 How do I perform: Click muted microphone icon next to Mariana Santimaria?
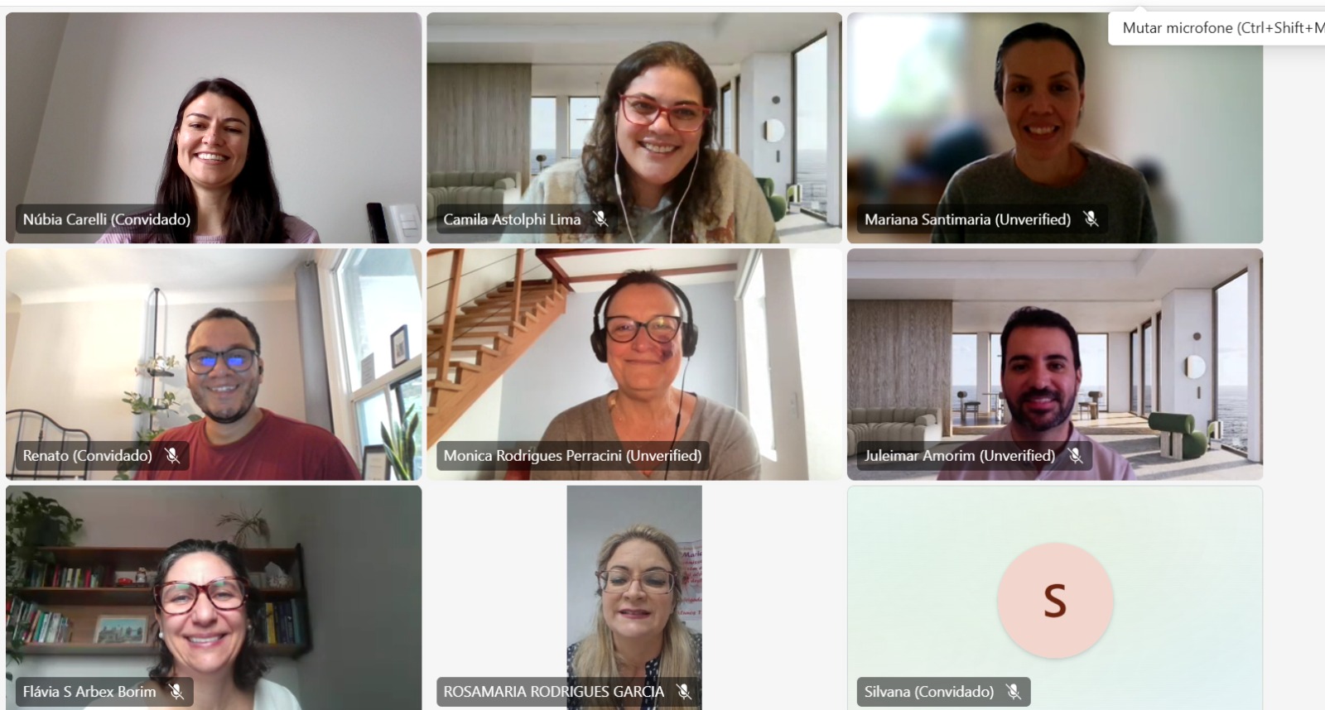(x=1091, y=219)
